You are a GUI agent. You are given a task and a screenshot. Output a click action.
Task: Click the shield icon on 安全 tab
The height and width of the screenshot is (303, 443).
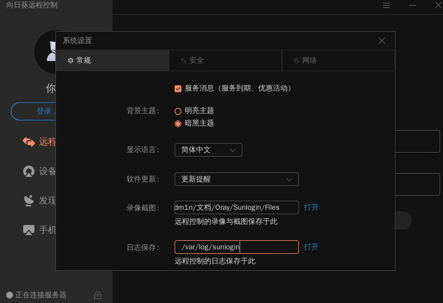click(x=183, y=60)
